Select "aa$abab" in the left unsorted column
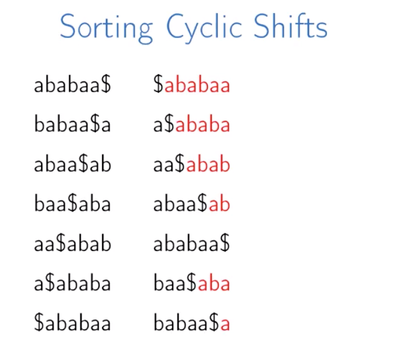Viewport: 416px width, 350px height. coord(72,244)
